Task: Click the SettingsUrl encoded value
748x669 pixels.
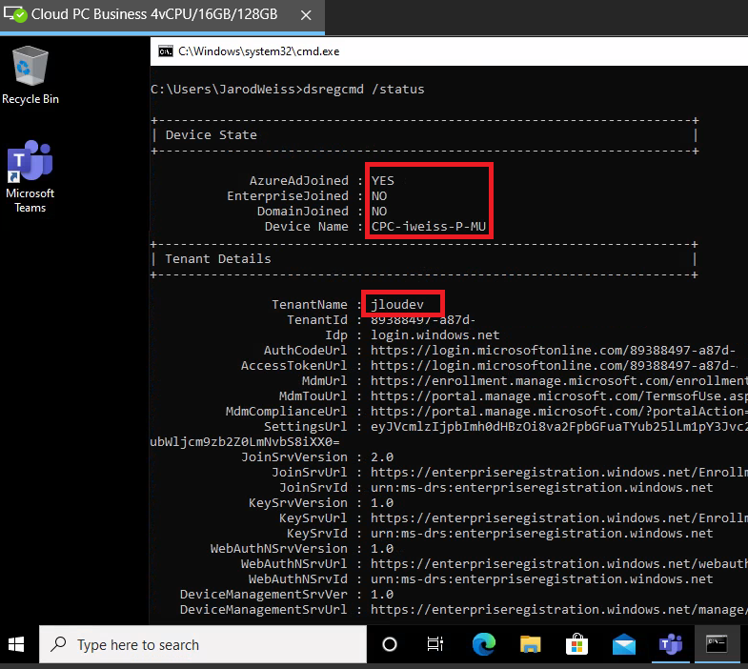Action: click(559, 427)
